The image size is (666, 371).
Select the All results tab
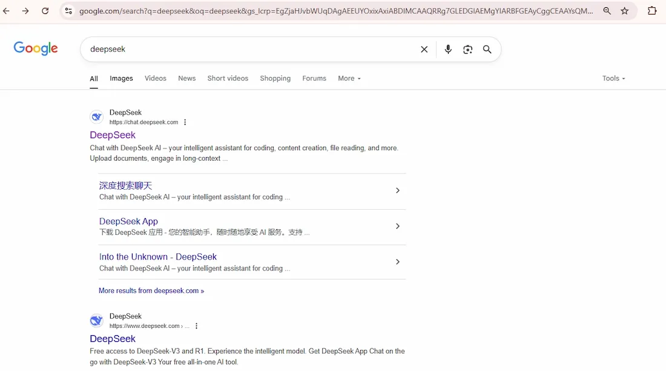pyautogui.click(x=94, y=79)
